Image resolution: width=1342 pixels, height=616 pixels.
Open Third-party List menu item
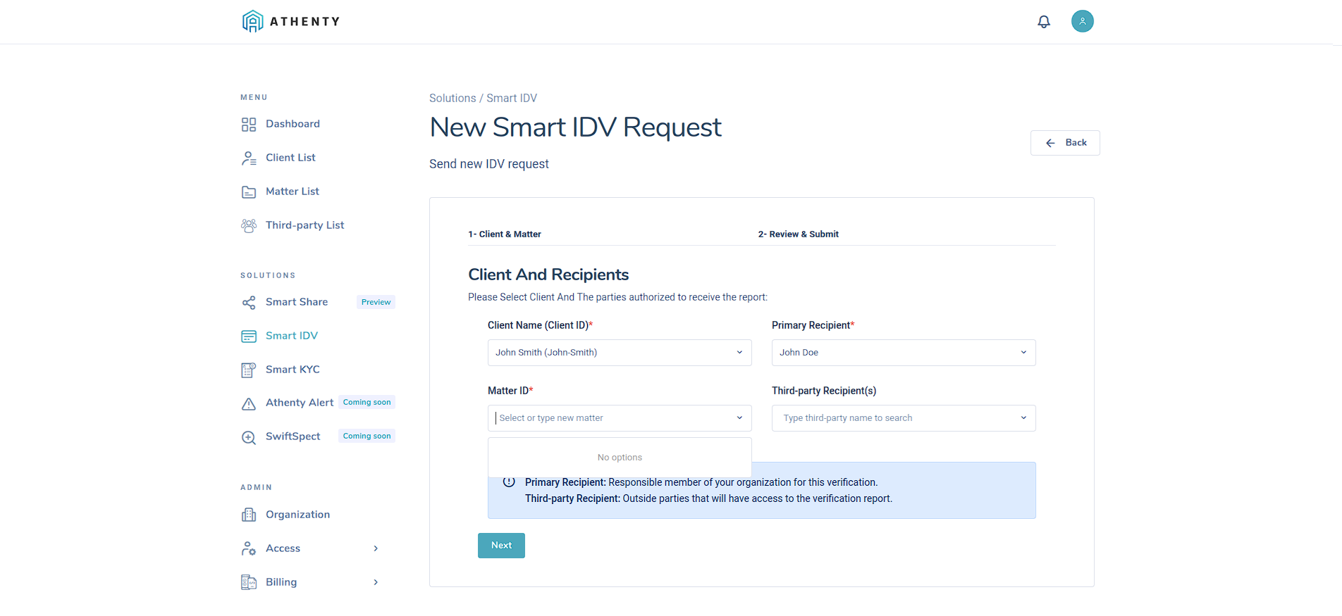[304, 225]
